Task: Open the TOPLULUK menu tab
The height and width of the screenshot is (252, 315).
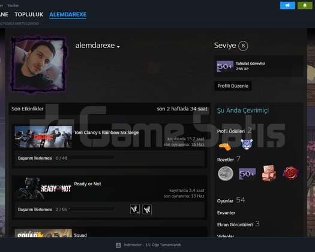Action: pos(29,14)
